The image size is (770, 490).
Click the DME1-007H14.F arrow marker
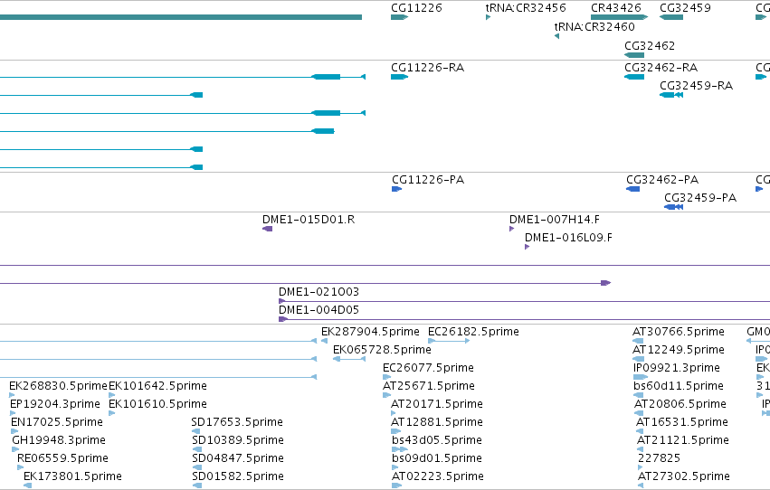pos(512,229)
